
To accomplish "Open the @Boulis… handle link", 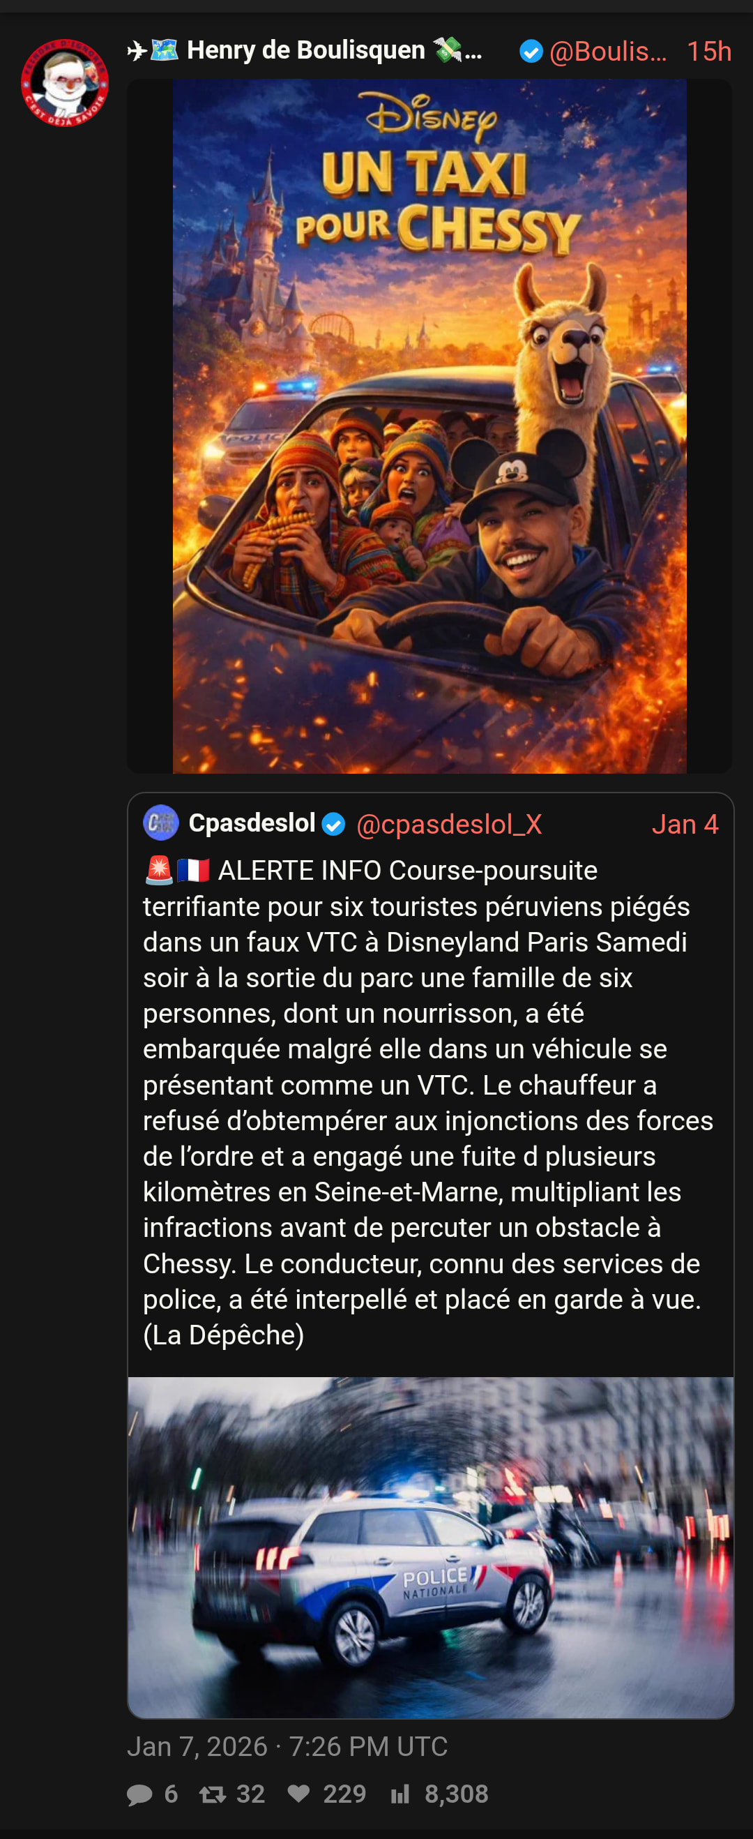I will (x=608, y=52).
